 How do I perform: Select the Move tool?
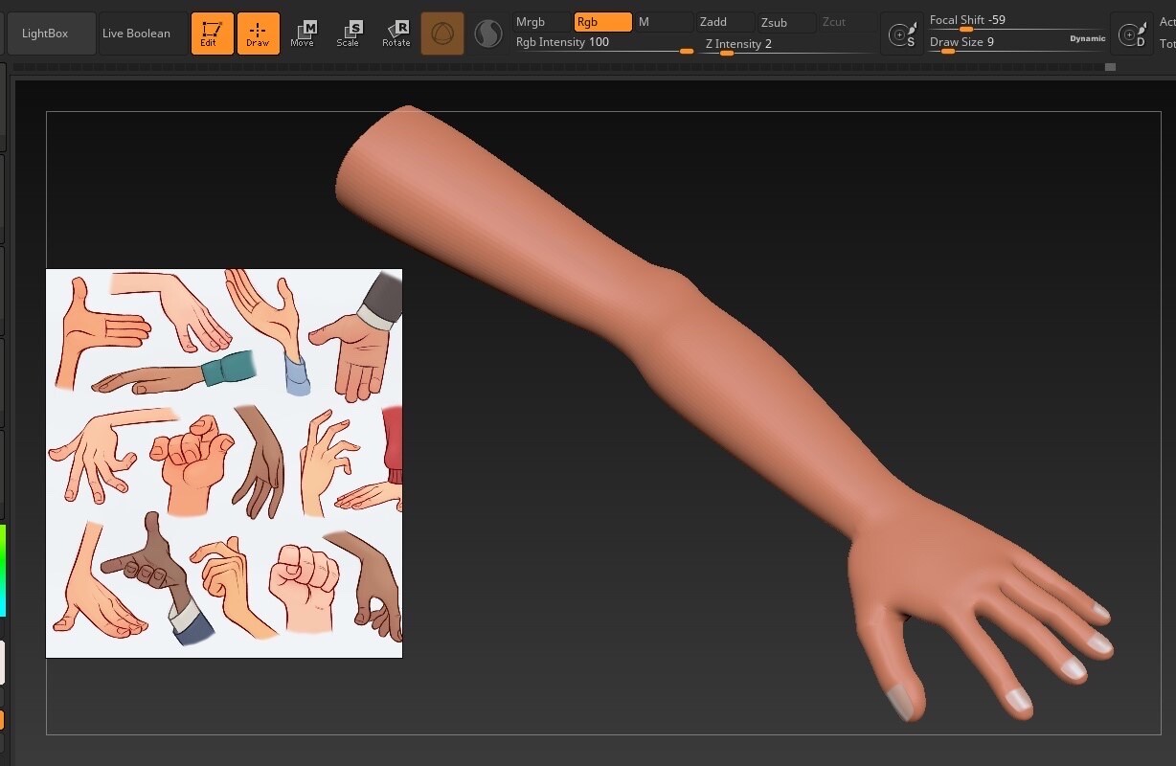click(x=303, y=33)
